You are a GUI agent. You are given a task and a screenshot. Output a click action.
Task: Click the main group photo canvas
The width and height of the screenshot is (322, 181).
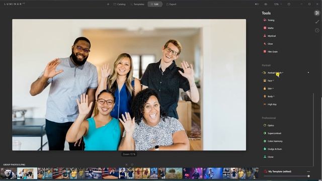[x=129, y=85]
